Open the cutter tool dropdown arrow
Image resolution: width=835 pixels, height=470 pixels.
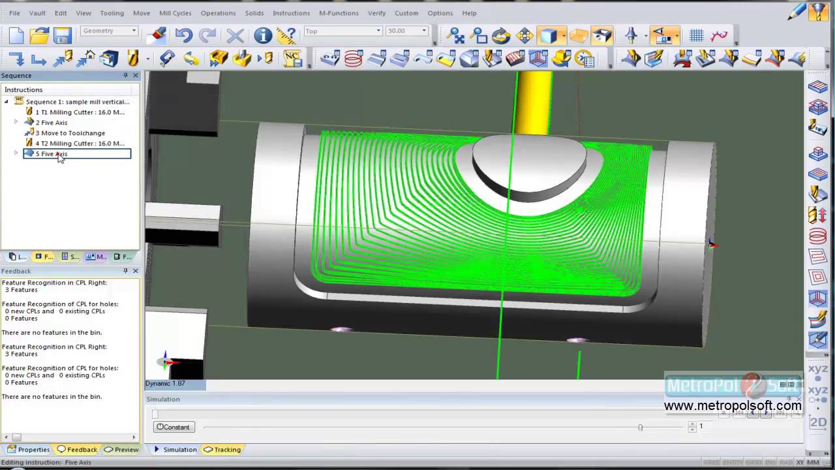tap(148, 59)
